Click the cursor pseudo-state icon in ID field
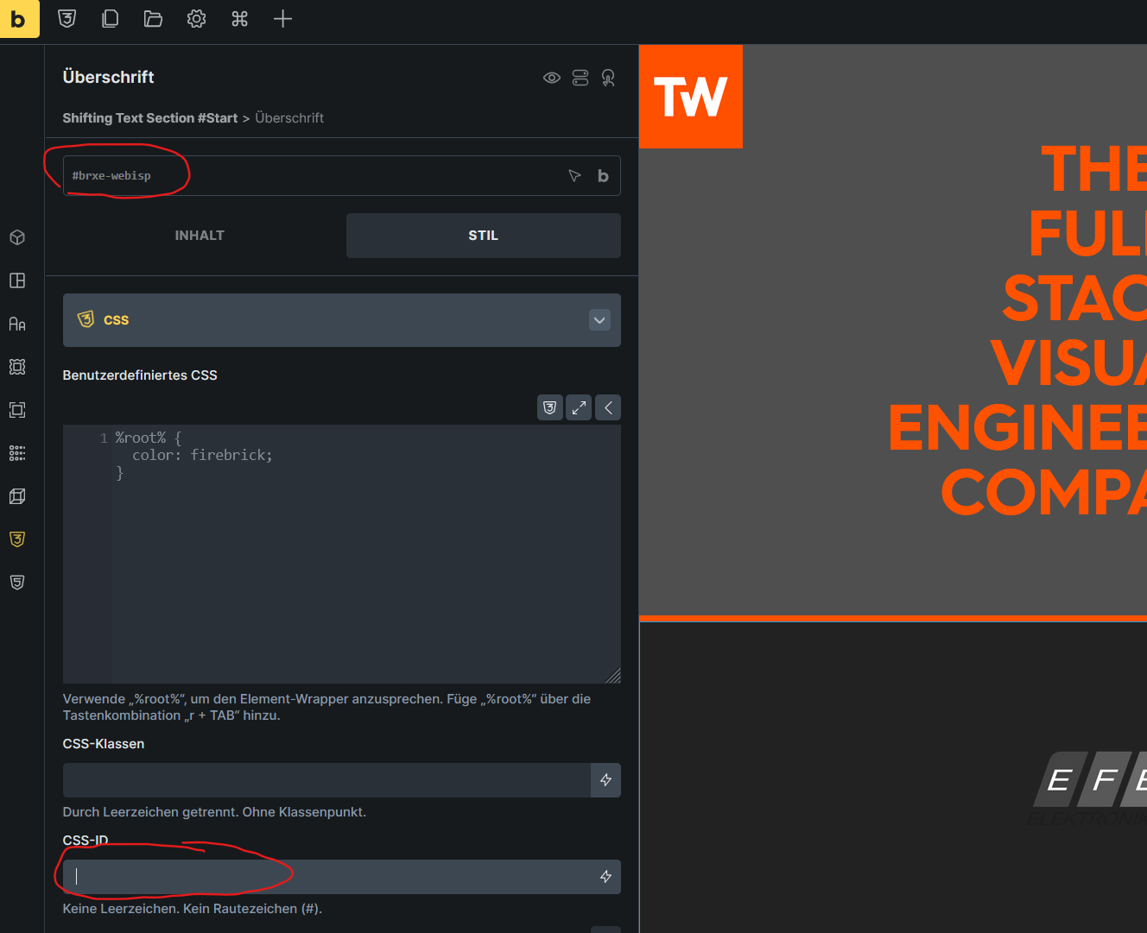Viewport: 1147px width, 933px height. [574, 176]
